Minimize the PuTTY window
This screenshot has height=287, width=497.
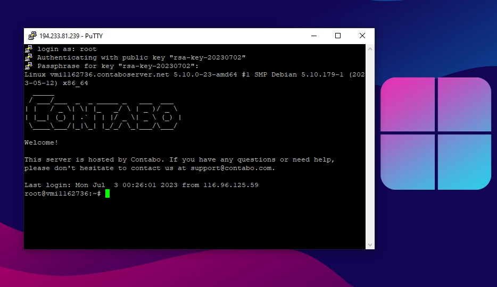pyautogui.click(x=313, y=36)
